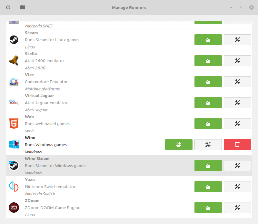
Task: Open Web runner configuration
Action: pyautogui.click(x=237, y=124)
